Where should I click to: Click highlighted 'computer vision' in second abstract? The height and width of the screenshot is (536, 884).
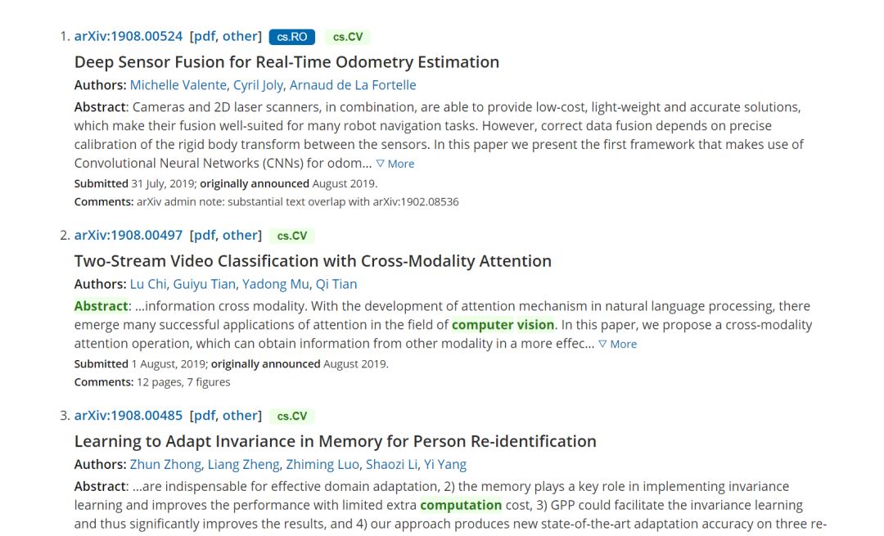coord(503,325)
